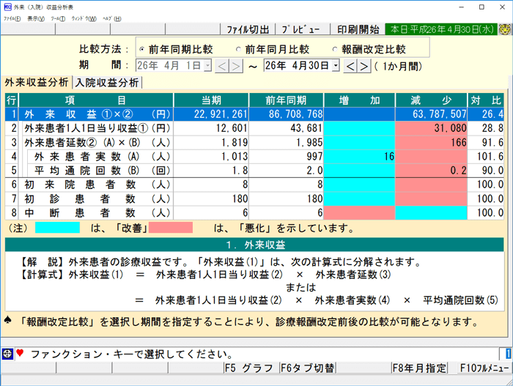Click the tiger mascot icon at top right

pyautogui.click(x=505, y=30)
